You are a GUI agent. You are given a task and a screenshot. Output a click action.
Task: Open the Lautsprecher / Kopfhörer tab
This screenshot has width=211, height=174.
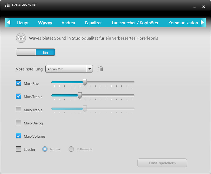(135, 23)
